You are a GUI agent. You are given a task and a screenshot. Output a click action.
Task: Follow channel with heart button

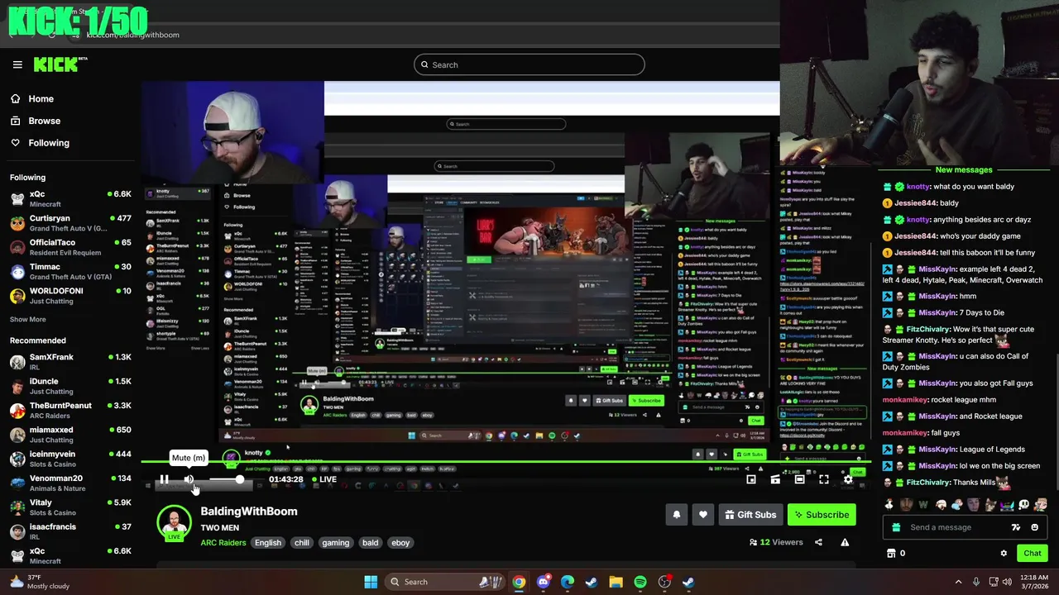pyautogui.click(x=703, y=515)
